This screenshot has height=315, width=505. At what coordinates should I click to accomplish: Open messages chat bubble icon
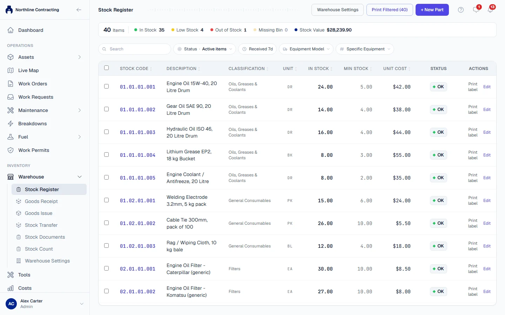[476, 10]
